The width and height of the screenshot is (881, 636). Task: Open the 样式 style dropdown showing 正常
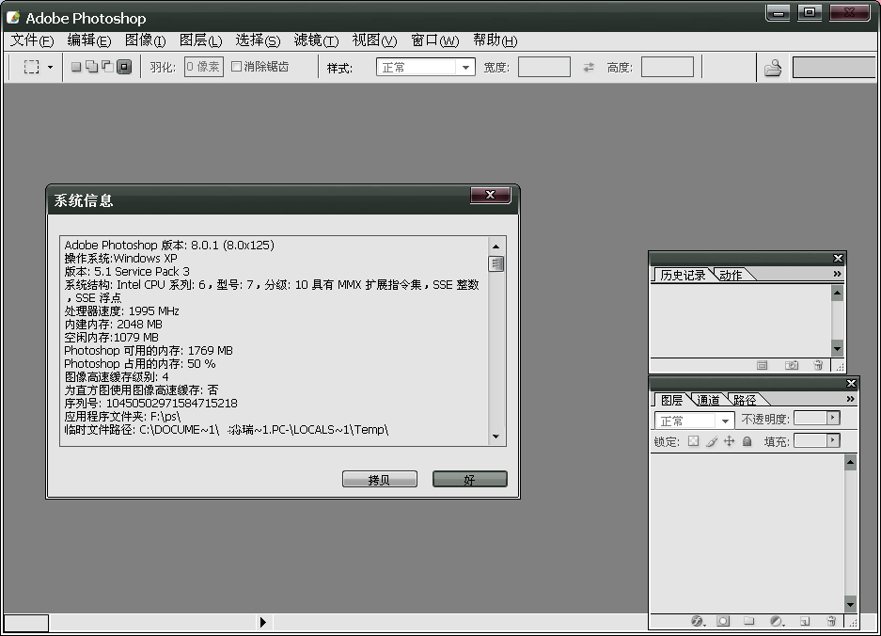click(x=425, y=68)
